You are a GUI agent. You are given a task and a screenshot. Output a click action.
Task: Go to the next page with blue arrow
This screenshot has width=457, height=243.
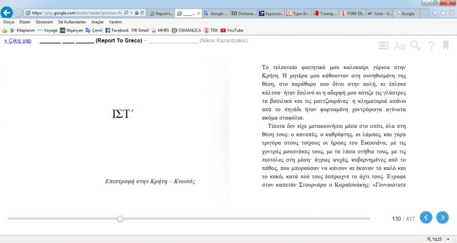pyautogui.click(x=442, y=218)
